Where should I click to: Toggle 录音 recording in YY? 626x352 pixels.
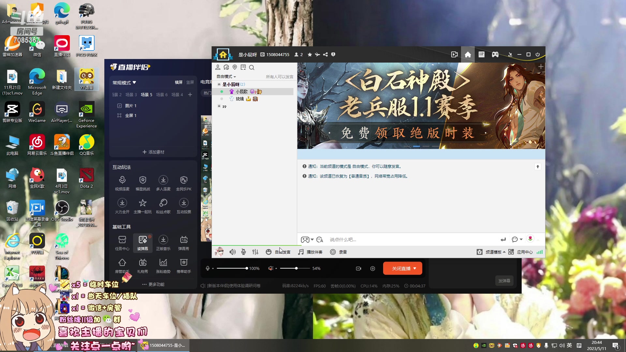click(338, 252)
